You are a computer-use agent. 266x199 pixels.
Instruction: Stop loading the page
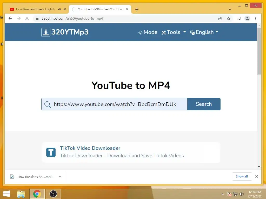27,18
